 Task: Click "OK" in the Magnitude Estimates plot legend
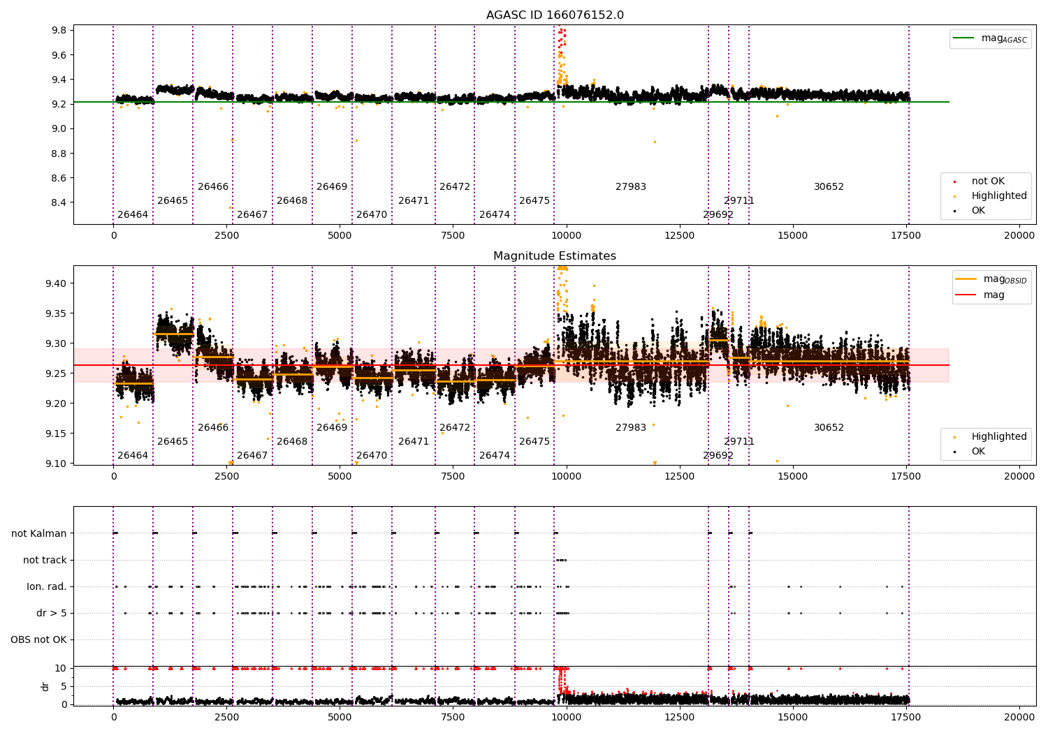click(978, 452)
